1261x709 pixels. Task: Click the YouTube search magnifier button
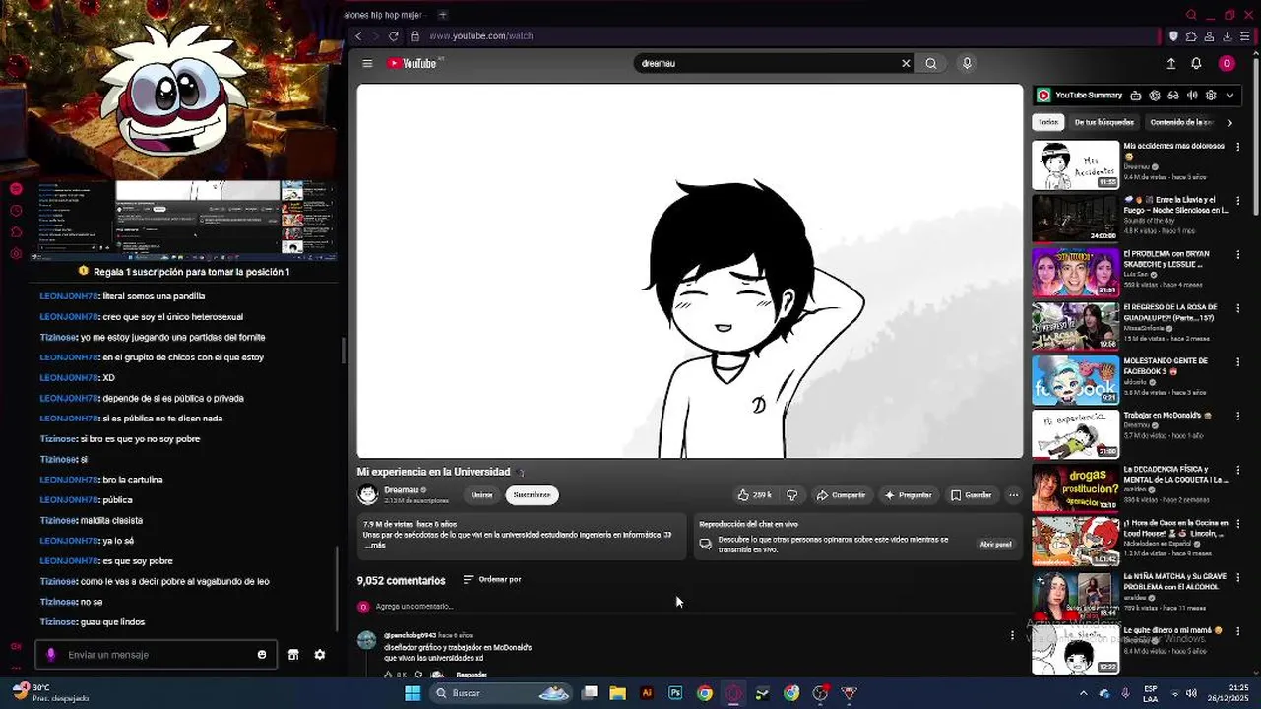tap(931, 63)
